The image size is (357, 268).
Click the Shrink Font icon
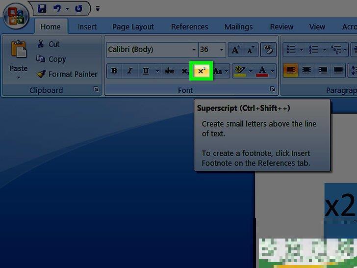click(251, 50)
